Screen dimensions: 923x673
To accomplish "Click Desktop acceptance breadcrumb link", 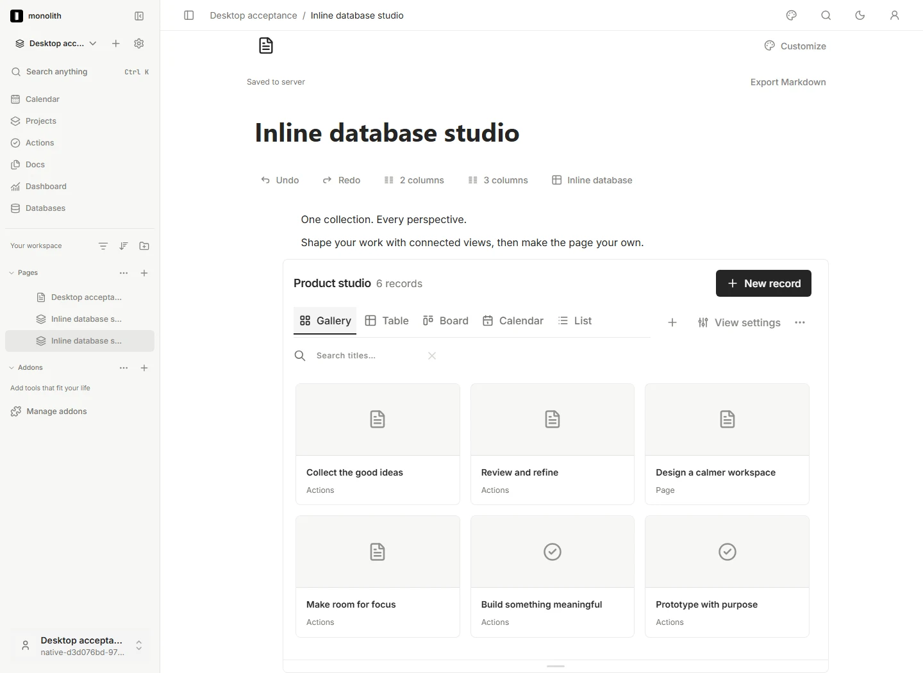I will (x=253, y=15).
